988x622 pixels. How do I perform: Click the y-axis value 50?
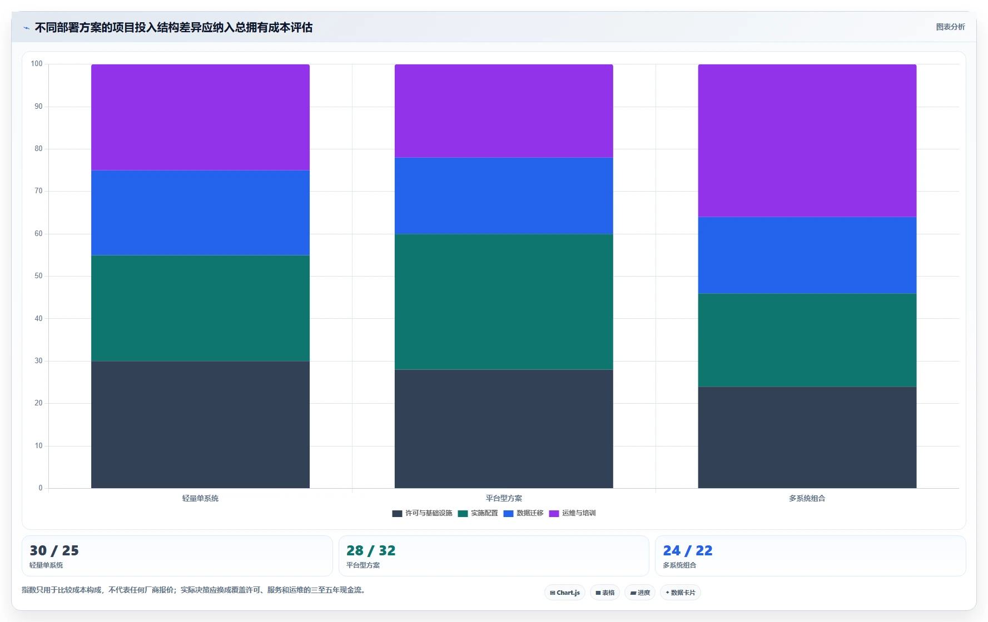38,276
